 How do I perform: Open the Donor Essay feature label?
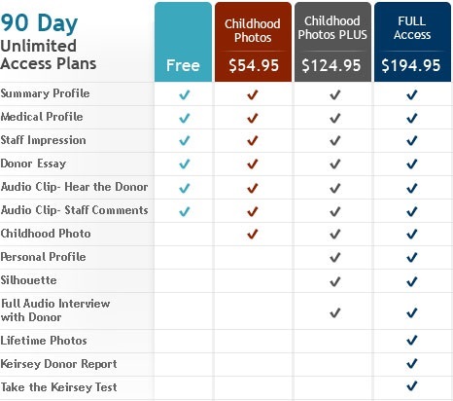coord(33,164)
